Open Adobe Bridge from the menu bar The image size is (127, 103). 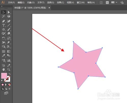pyautogui.click(x=101, y=3)
